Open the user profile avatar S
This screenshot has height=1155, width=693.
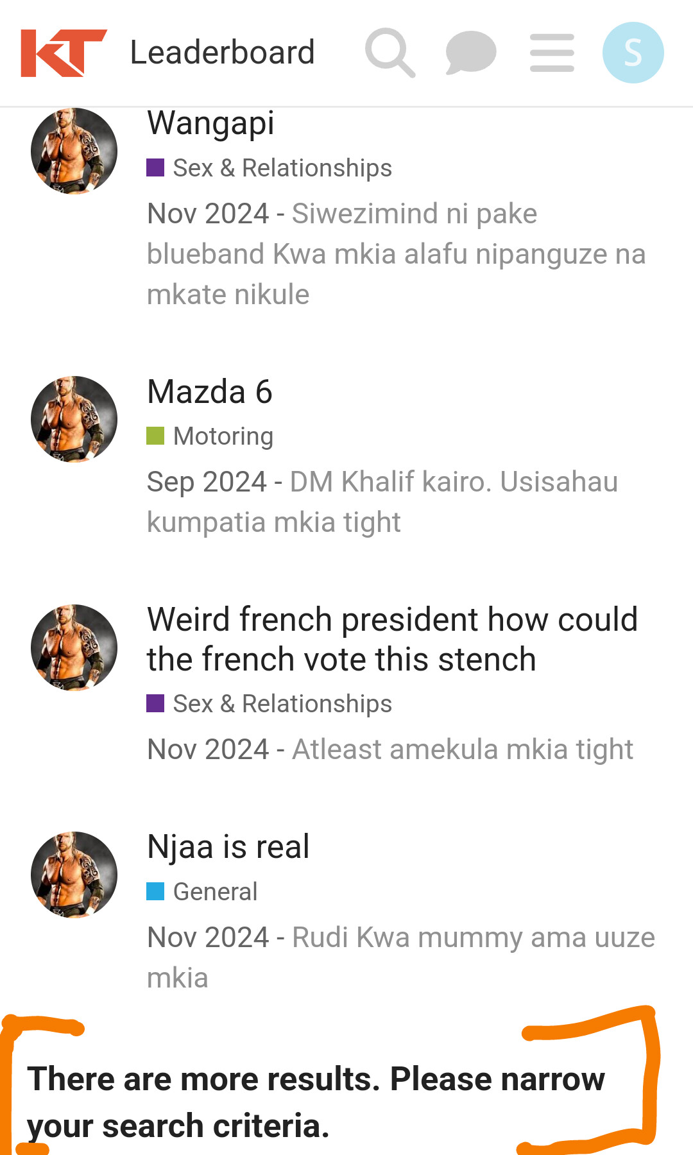coord(633,53)
